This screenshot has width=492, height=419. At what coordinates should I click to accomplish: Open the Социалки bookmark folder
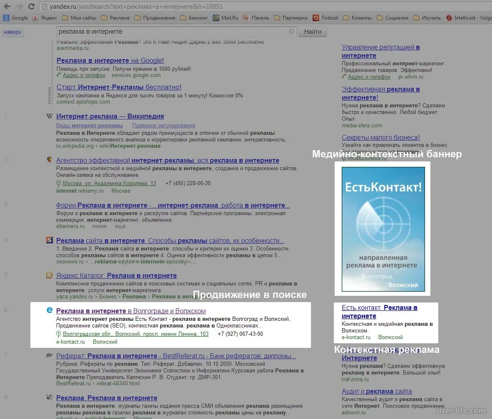(x=393, y=18)
